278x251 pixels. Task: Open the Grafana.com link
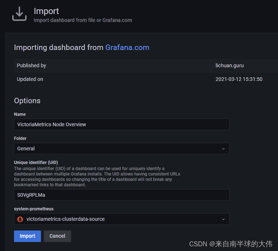(x=127, y=47)
